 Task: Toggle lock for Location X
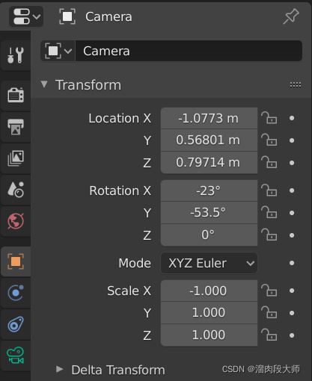tap(269, 118)
